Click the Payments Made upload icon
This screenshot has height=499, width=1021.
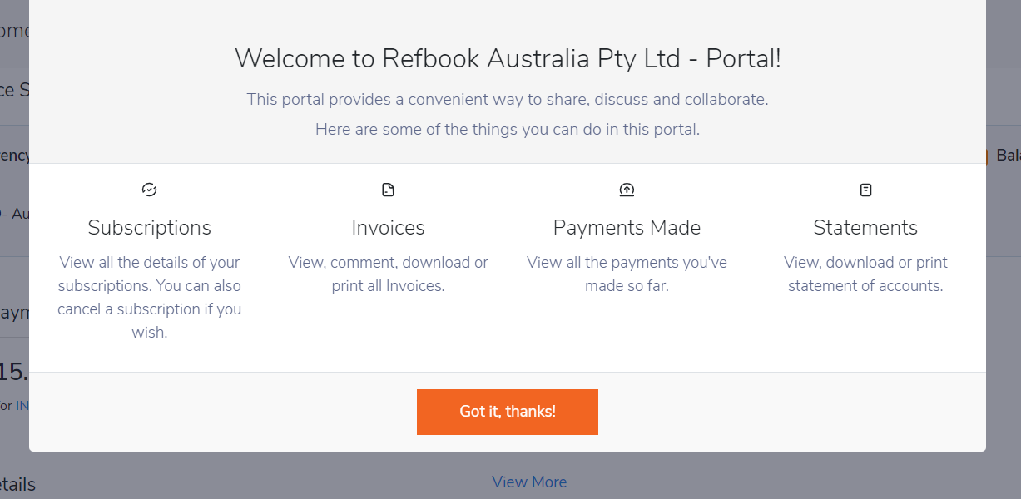pos(627,190)
